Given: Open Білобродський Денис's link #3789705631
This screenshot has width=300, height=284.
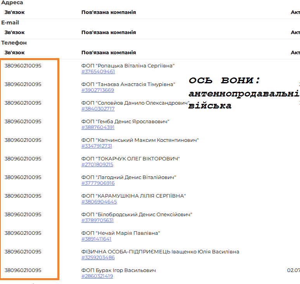Looking at the screenshot, I should click(x=97, y=220).
